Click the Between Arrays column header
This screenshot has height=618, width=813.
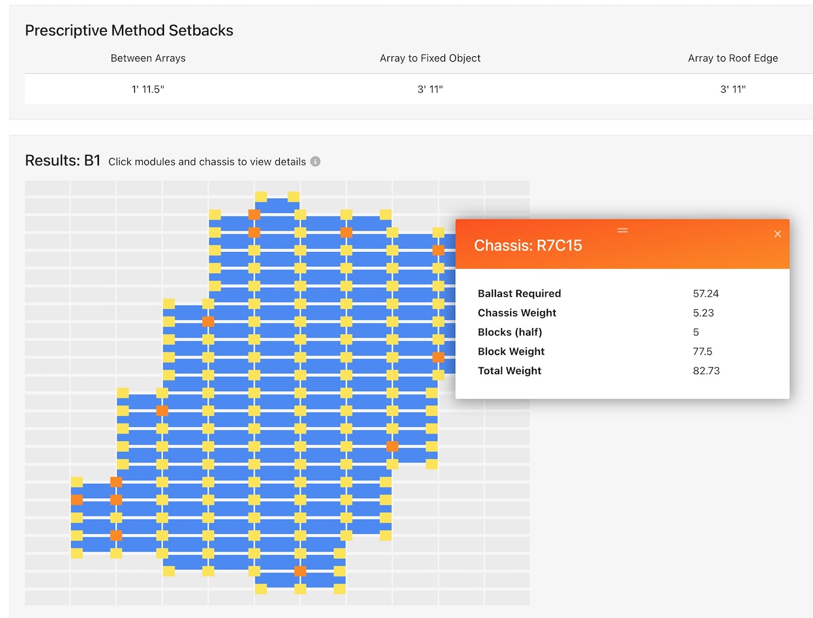148,58
